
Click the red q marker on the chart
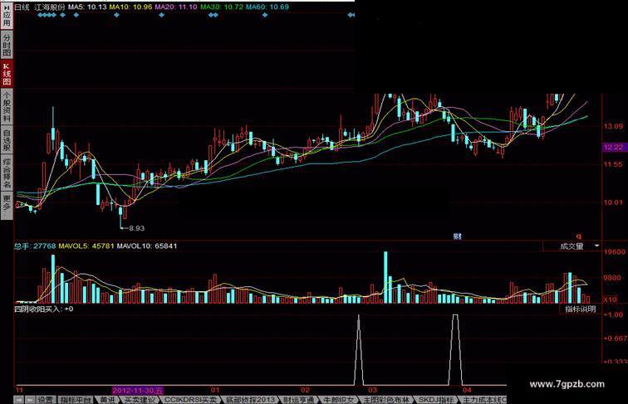pos(578,236)
